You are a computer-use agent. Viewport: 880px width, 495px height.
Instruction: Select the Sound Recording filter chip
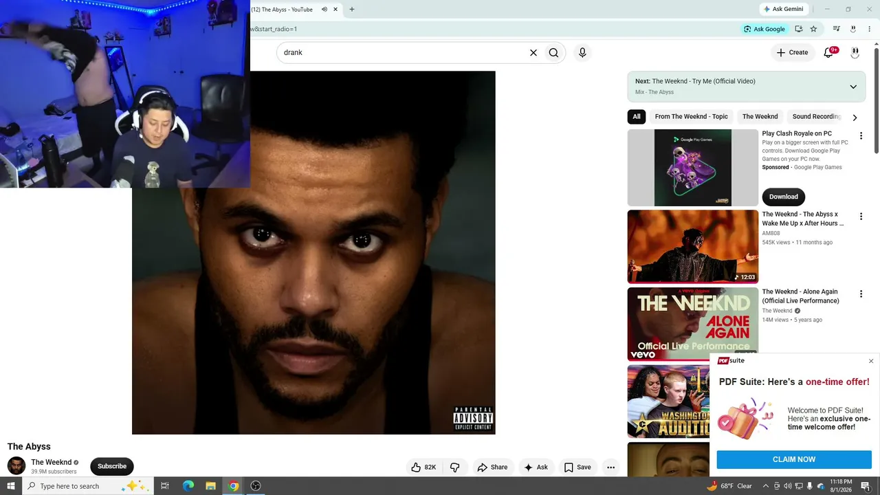817,117
